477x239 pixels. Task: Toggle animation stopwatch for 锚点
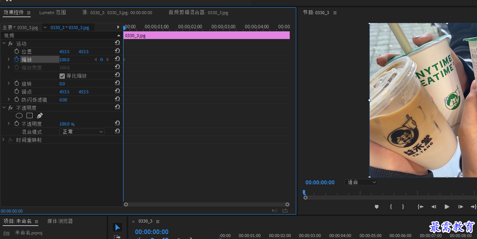[x=17, y=91]
